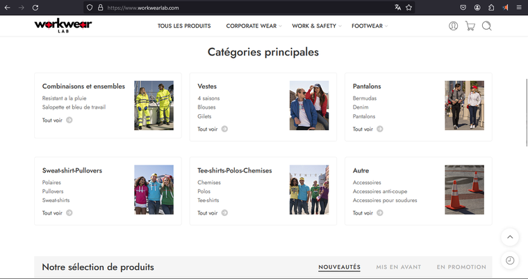Go back using the browser back arrow
Image resolution: width=528 pixels, height=279 pixels.
[8, 8]
